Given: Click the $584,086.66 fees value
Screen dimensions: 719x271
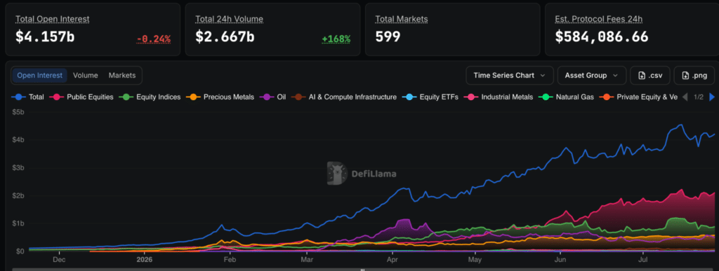Looking at the screenshot, I should point(602,37).
